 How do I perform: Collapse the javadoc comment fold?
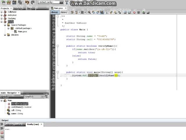point(58,16)
